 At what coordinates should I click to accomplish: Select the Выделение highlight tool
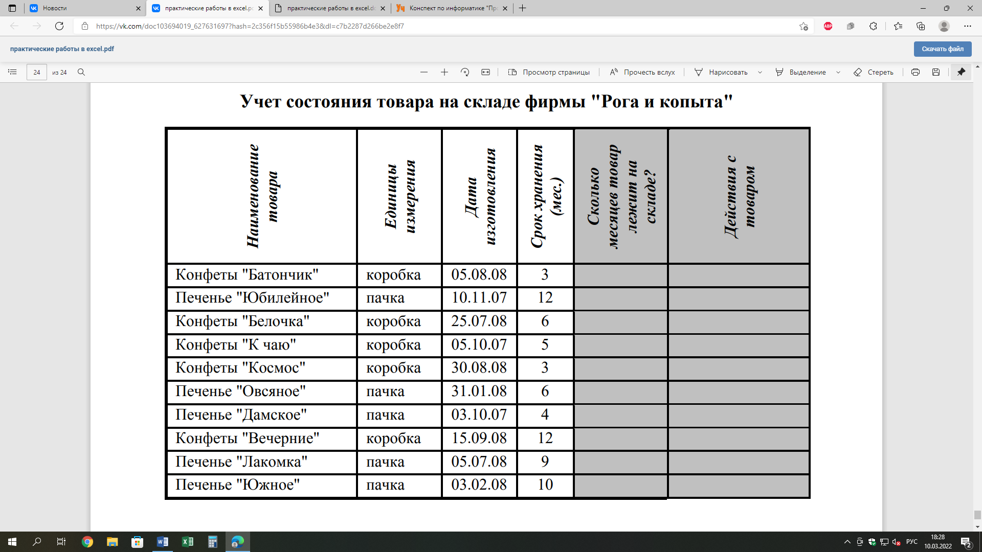(x=800, y=72)
